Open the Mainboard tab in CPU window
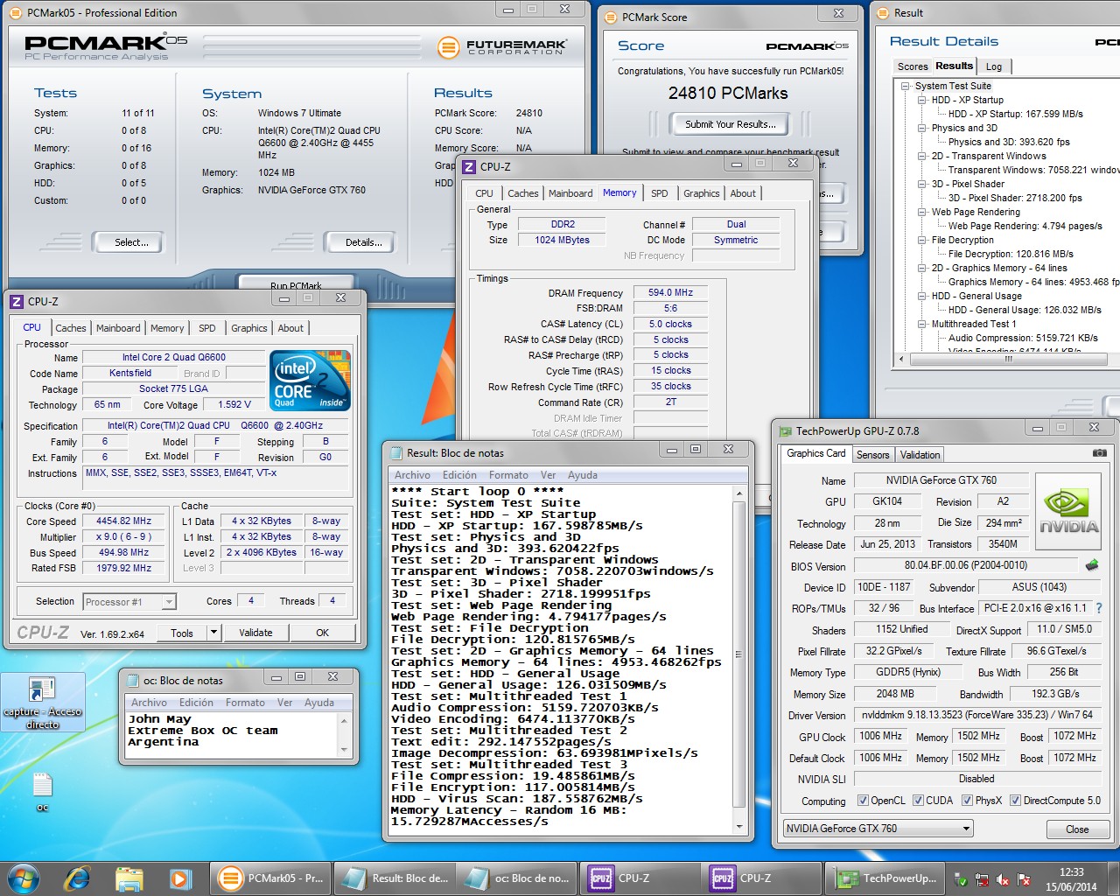1120x896 pixels. click(x=118, y=328)
